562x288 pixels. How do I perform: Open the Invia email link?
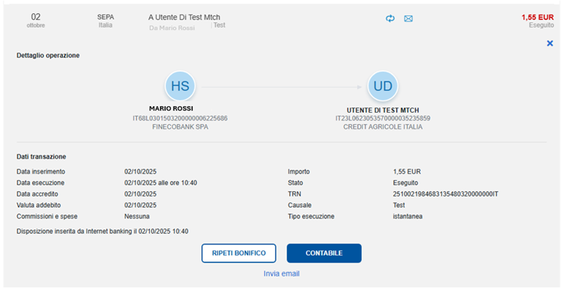pos(281,273)
